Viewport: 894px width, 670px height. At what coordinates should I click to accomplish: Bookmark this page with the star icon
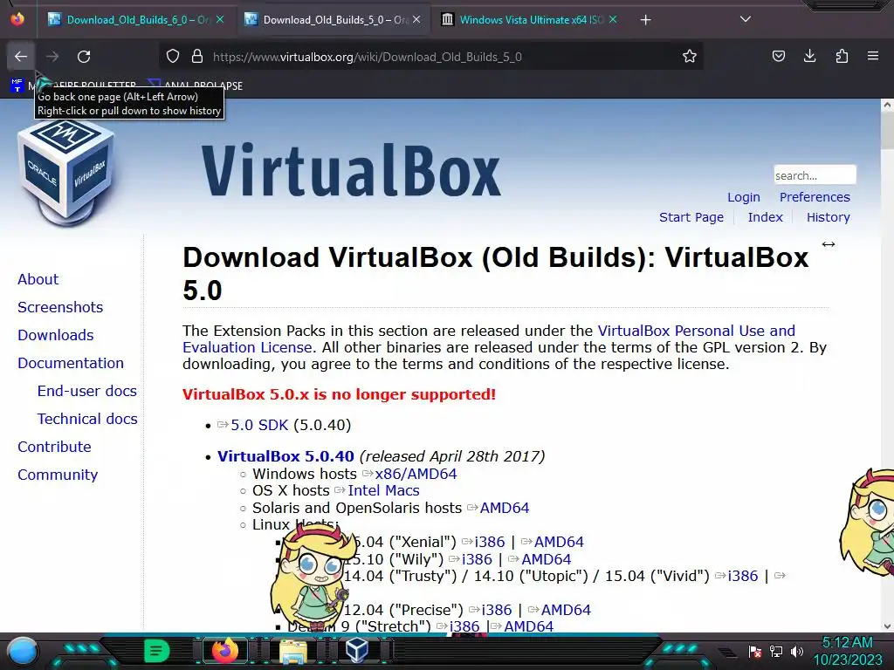click(x=690, y=57)
